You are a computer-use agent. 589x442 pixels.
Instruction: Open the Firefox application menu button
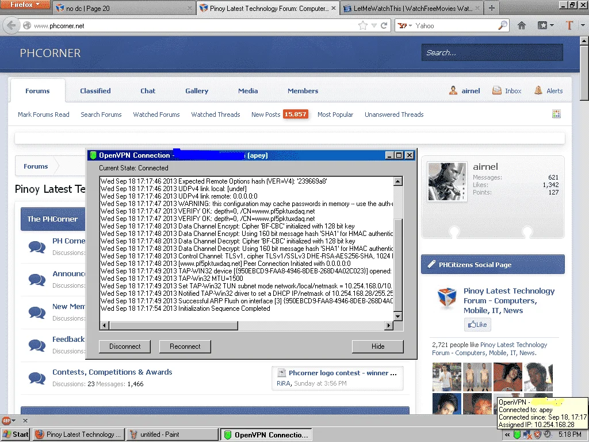(25, 5)
